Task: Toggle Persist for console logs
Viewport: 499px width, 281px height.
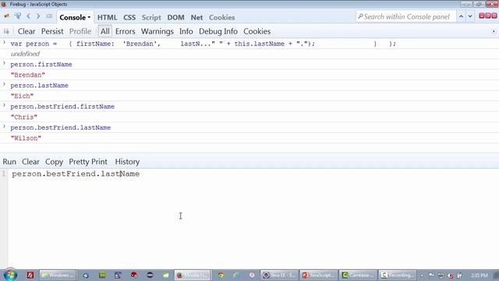Action: (x=52, y=31)
